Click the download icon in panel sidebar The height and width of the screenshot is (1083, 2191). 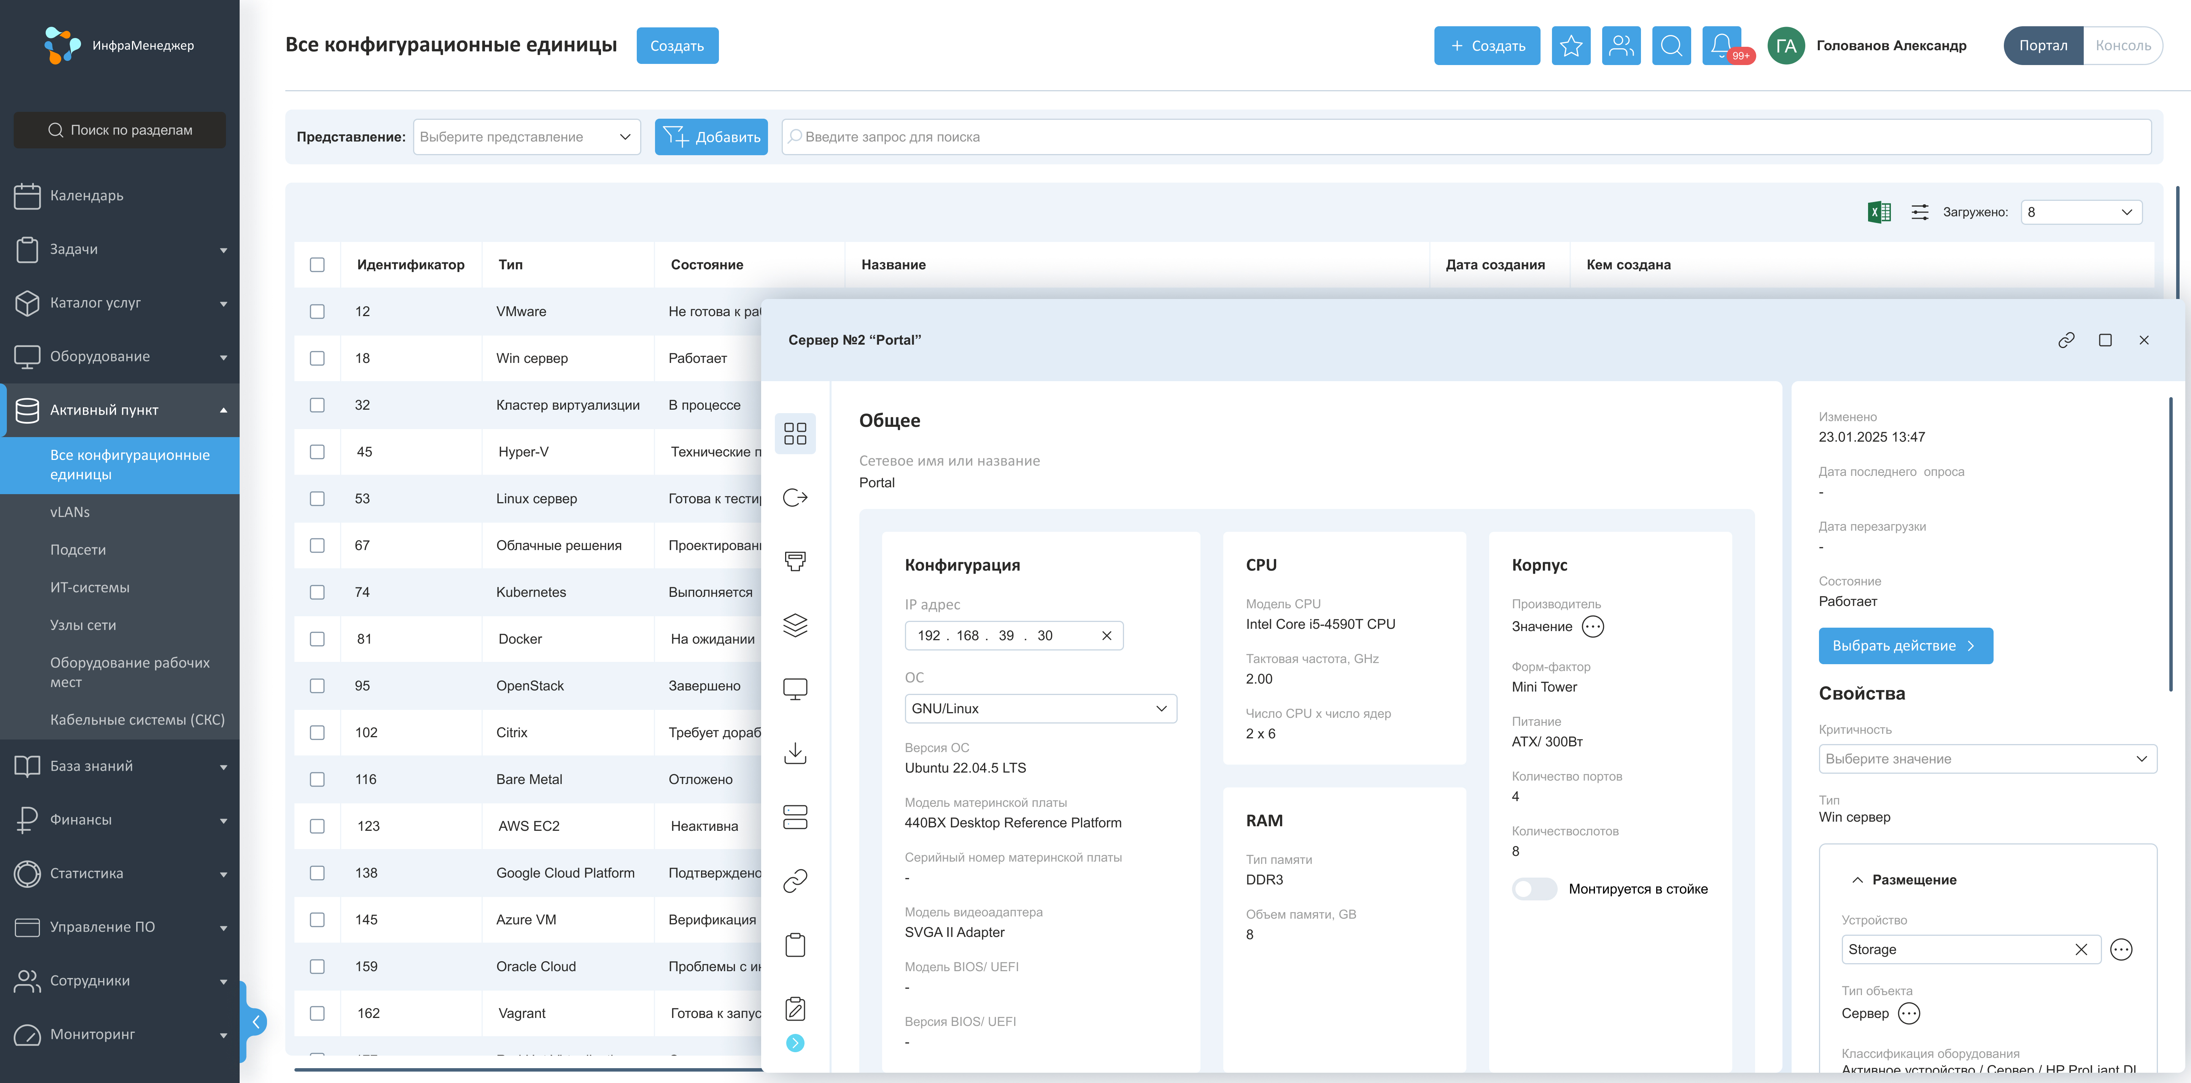click(x=794, y=753)
